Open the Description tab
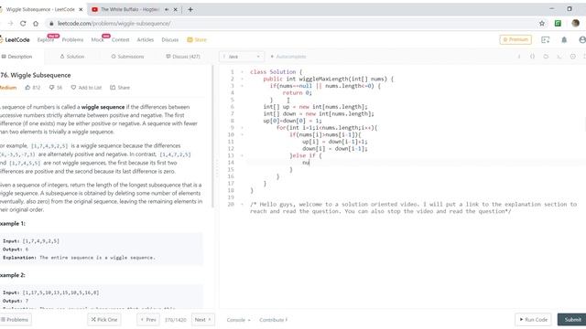 17,57
